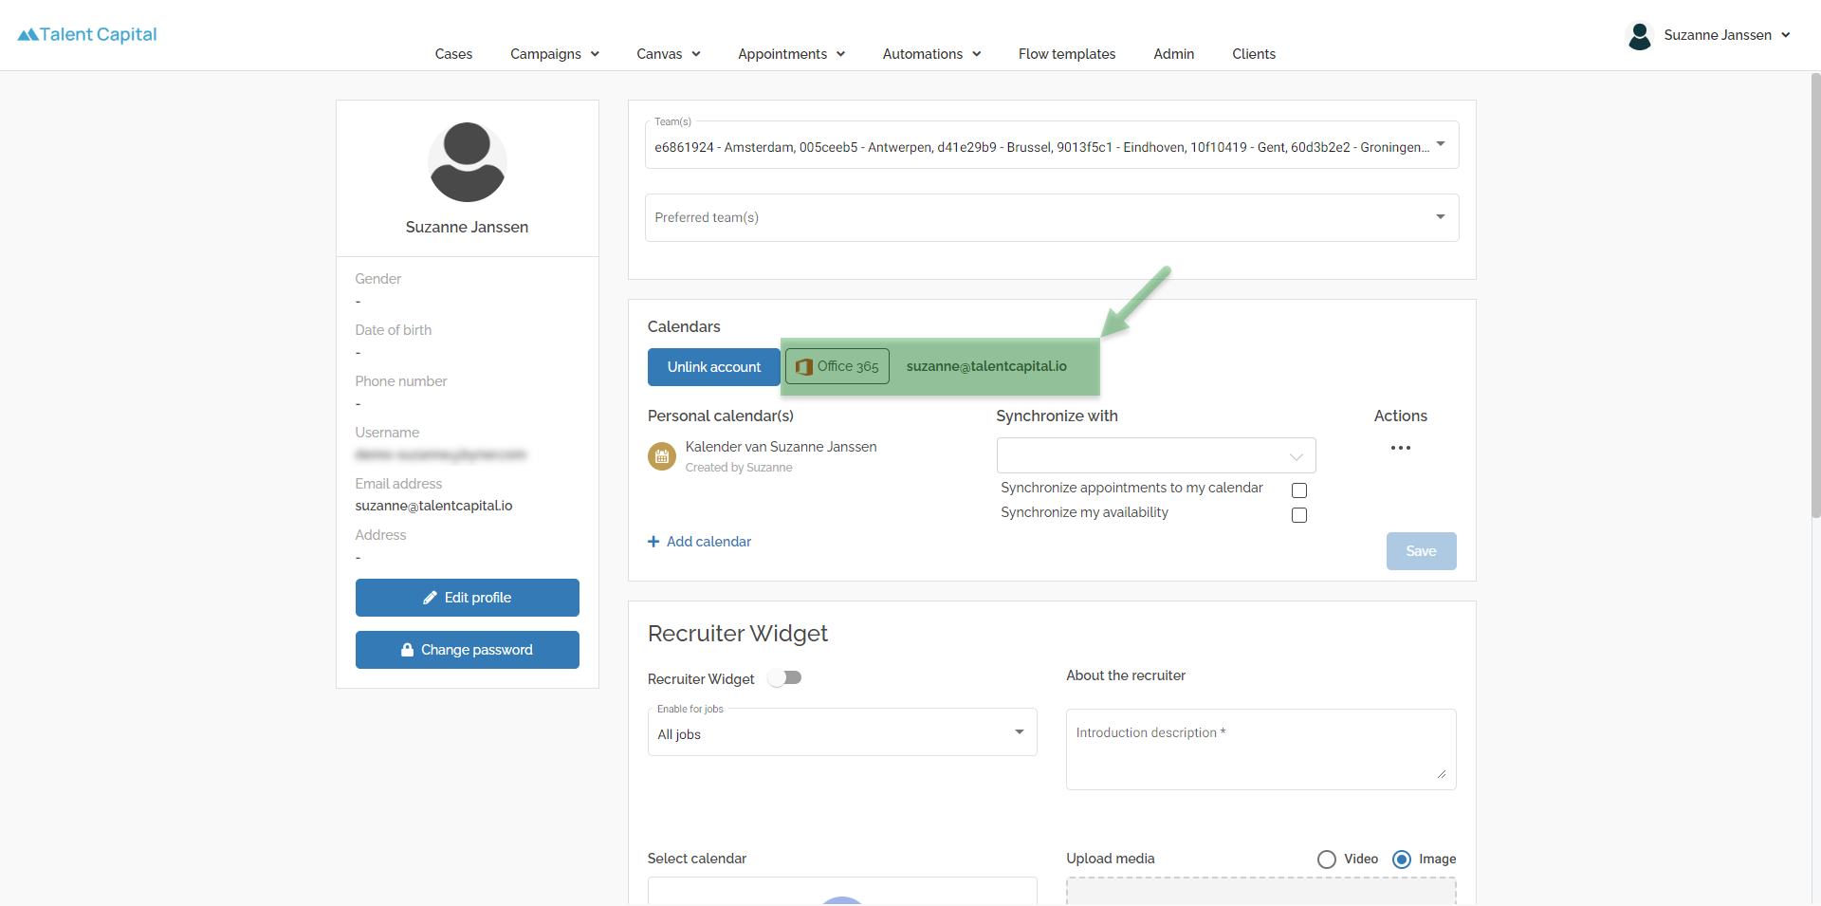
Task: Click the Save button in Calendars
Action: (x=1422, y=551)
